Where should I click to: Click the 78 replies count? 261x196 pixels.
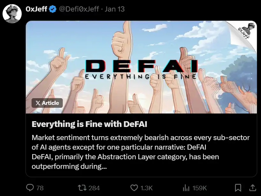(40, 188)
